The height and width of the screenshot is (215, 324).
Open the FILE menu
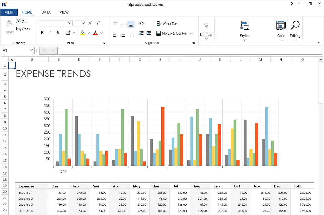tap(9, 12)
